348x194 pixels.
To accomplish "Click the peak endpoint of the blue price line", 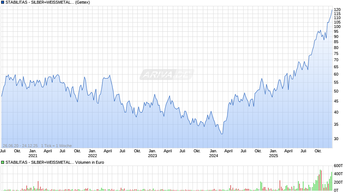I will click(332, 10).
